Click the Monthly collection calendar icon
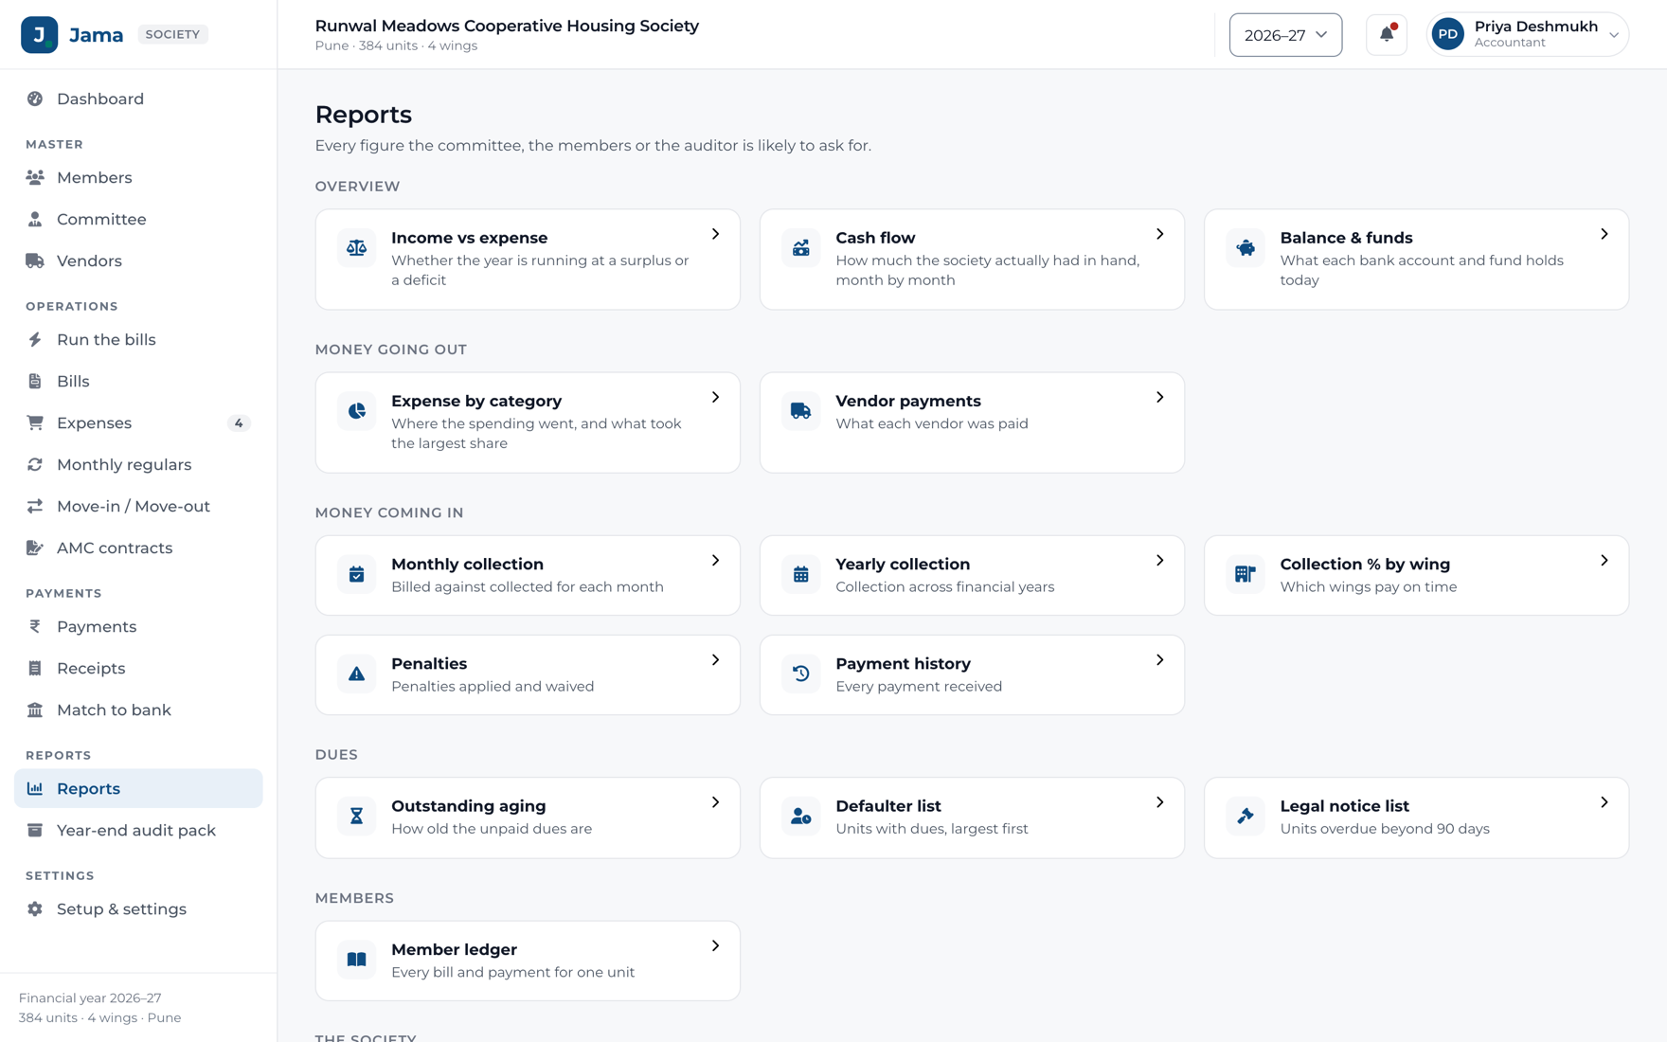1667x1042 pixels. click(x=357, y=574)
